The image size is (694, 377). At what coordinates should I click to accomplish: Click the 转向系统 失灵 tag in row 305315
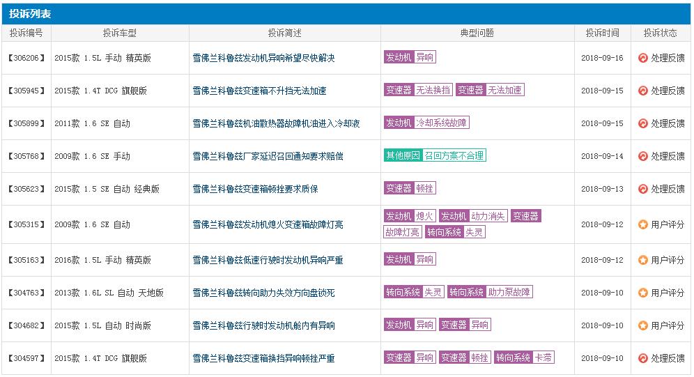click(456, 232)
